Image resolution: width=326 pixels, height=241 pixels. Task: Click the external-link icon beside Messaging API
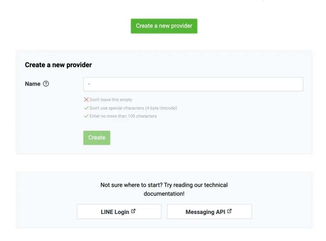[x=229, y=211]
